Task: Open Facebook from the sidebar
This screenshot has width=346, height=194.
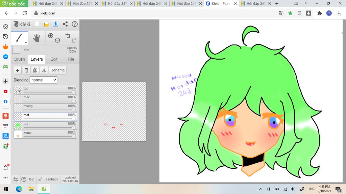Action: 5,101
